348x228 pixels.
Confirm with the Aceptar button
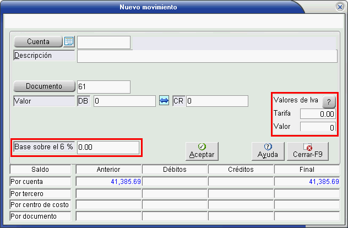pyautogui.click(x=202, y=150)
